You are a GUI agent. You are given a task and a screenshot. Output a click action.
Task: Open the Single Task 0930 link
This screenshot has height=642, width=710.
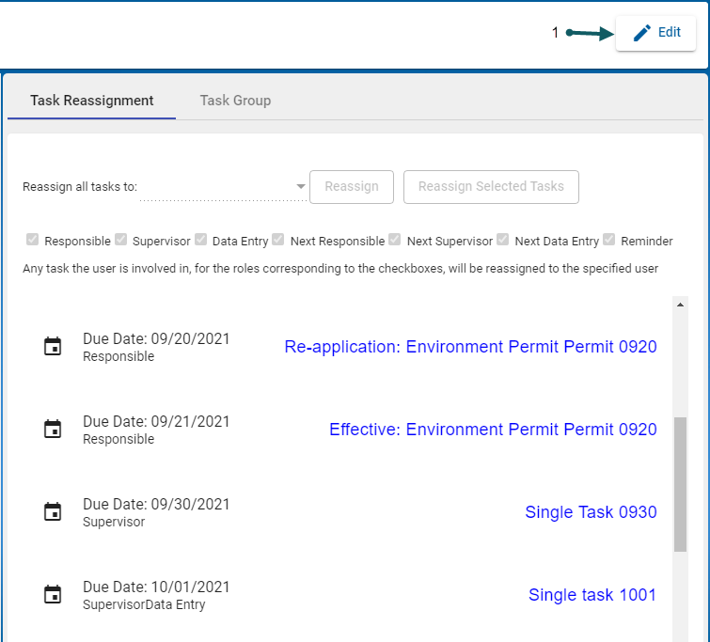click(591, 512)
